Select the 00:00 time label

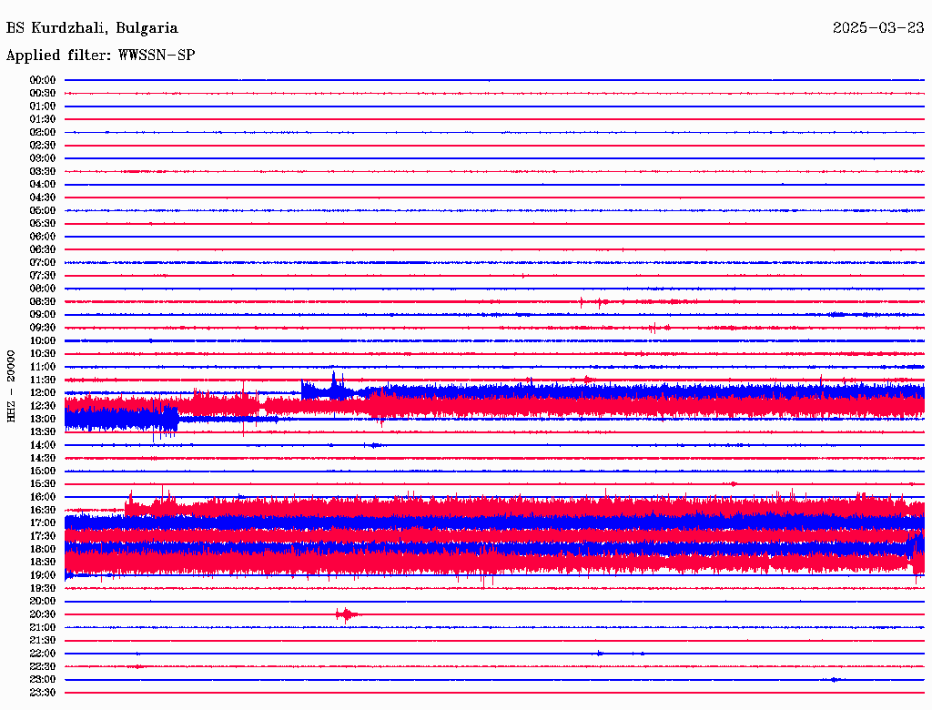coord(43,80)
